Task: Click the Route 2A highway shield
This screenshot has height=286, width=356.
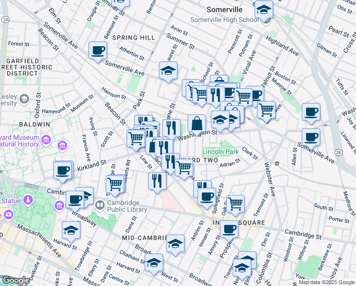Action: (x=6, y=20)
